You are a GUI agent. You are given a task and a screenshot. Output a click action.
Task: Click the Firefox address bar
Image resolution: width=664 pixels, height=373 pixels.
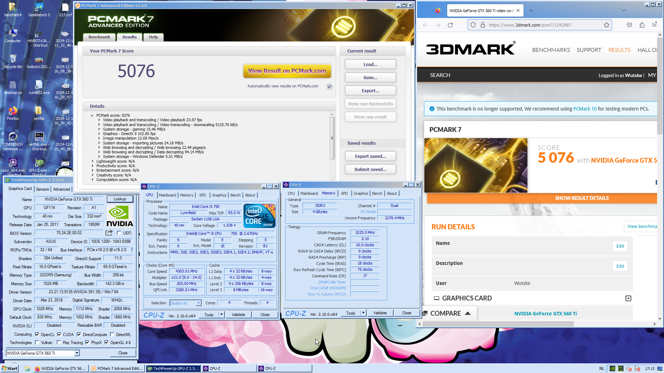(x=539, y=25)
